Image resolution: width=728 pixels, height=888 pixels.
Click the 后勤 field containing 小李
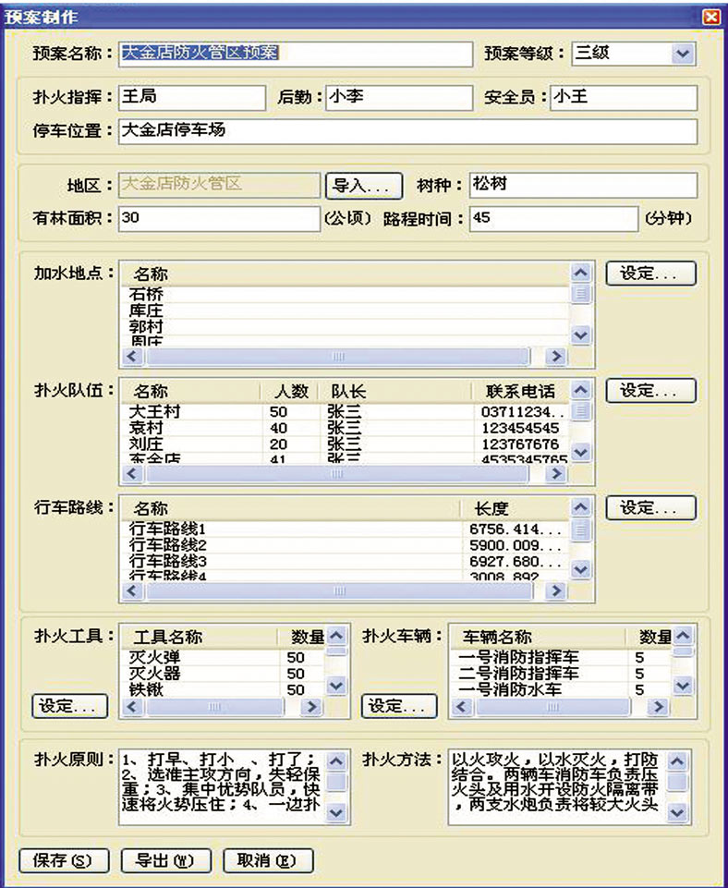click(x=399, y=97)
